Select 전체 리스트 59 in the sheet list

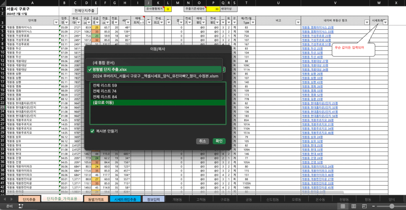point(103,85)
